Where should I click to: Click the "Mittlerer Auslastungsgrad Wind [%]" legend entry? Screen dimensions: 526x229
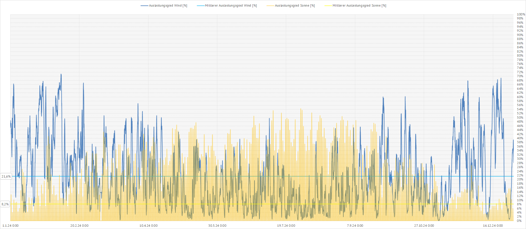[x=231, y=6]
